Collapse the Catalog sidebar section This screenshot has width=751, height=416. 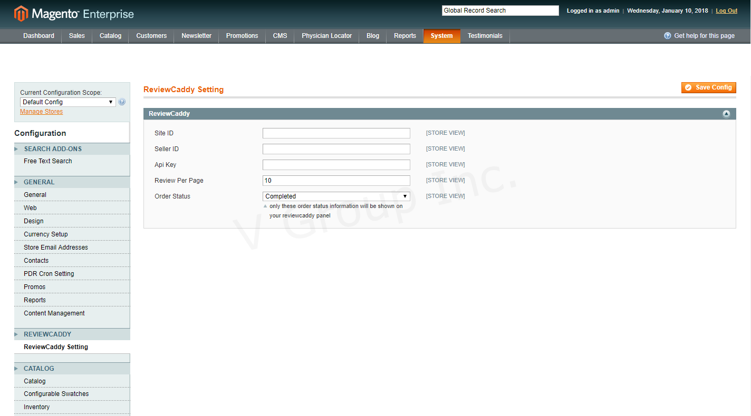tap(39, 369)
